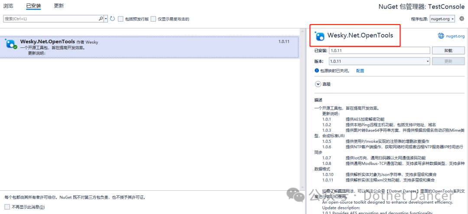Open package source settings gear icon
Image resolution: width=468 pixels, height=214 pixels.
pos(462,19)
